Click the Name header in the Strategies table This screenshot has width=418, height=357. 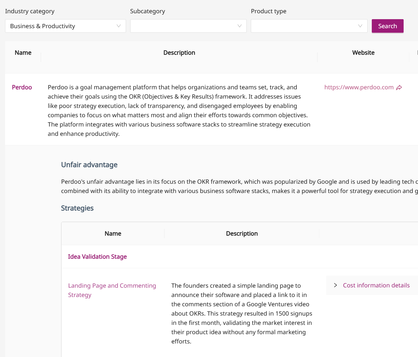coord(113,234)
